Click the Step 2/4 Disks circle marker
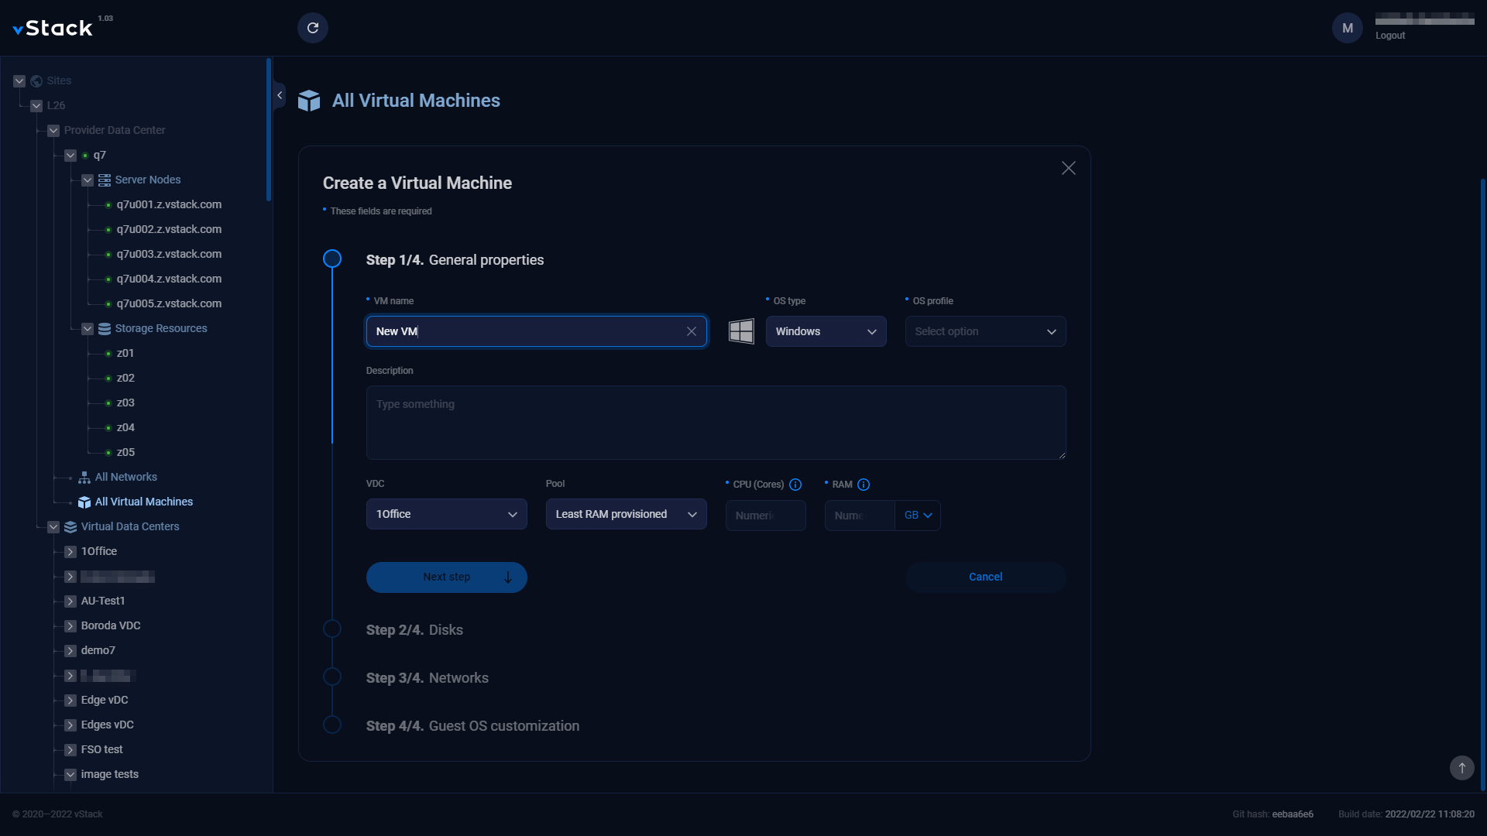Image resolution: width=1487 pixels, height=836 pixels. pyautogui.click(x=332, y=629)
